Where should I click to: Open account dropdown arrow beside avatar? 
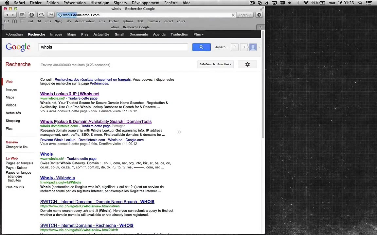259,47
